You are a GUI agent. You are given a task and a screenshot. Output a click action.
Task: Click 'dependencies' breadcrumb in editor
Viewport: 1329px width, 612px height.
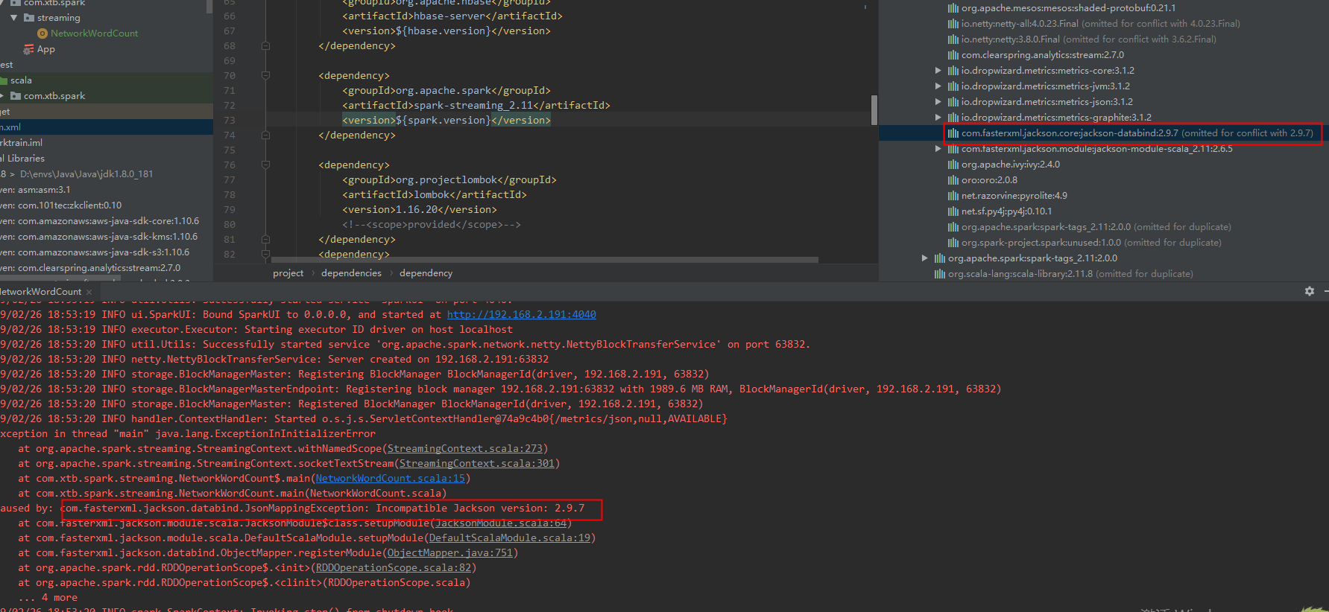click(x=351, y=273)
